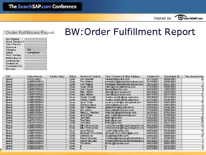Click the Completed On column header
Screen dimensions: 206x155
tap(172, 76)
